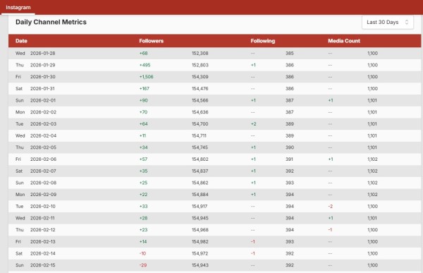
Task: Click the +2 following change value
Action: (x=253, y=124)
